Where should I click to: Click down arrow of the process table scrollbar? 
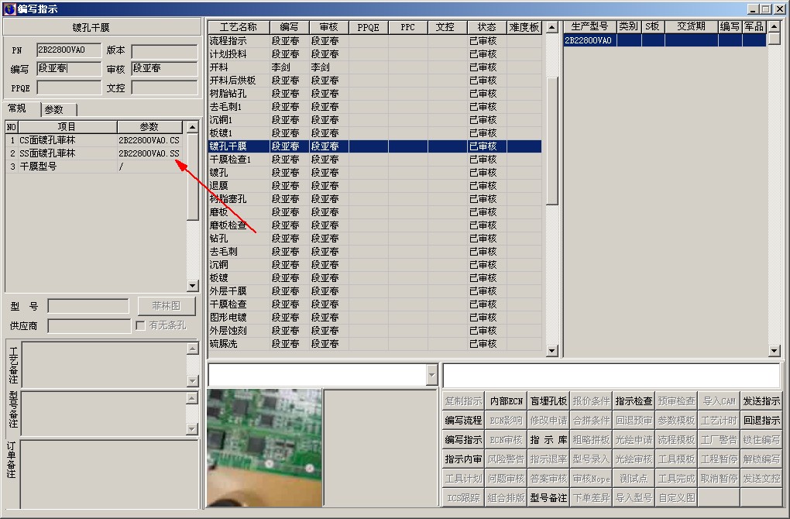click(551, 351)
